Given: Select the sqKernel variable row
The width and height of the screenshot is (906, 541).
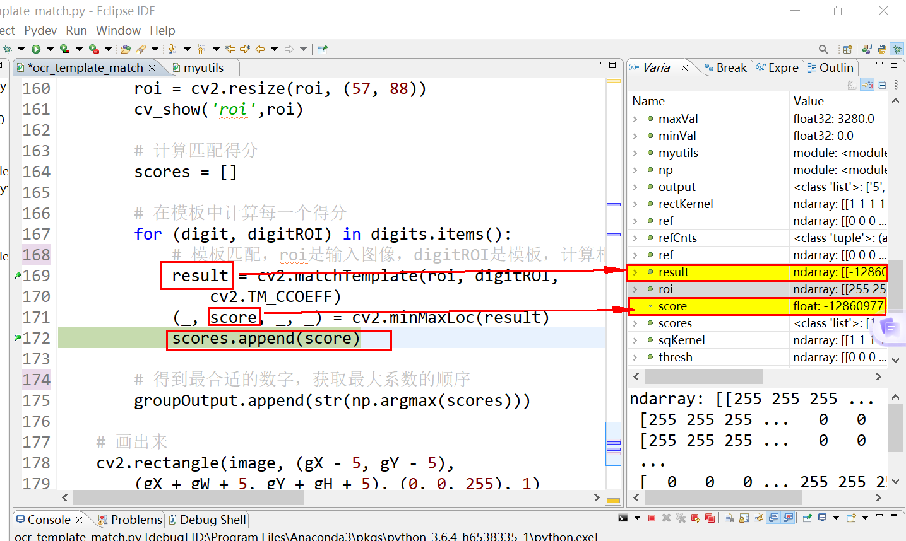Looking at the screenshot, I should [x=758, y=340].
